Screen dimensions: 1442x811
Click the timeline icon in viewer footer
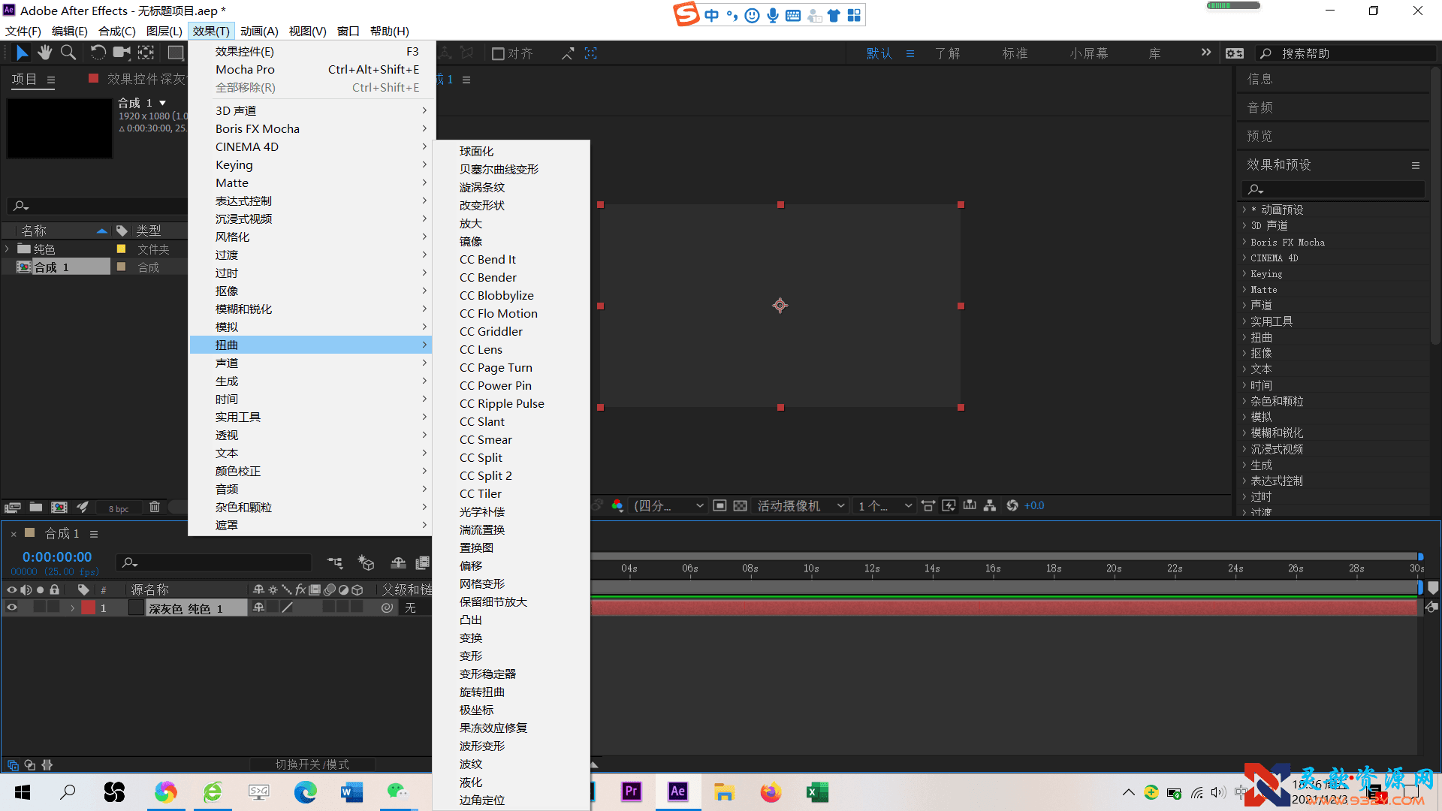[970, 505]
